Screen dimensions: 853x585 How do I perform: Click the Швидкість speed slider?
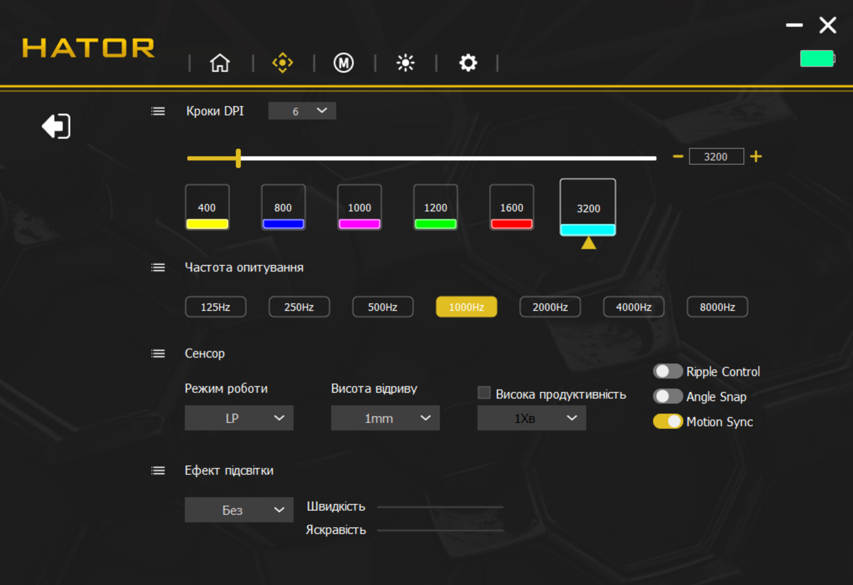click(440, 507)
